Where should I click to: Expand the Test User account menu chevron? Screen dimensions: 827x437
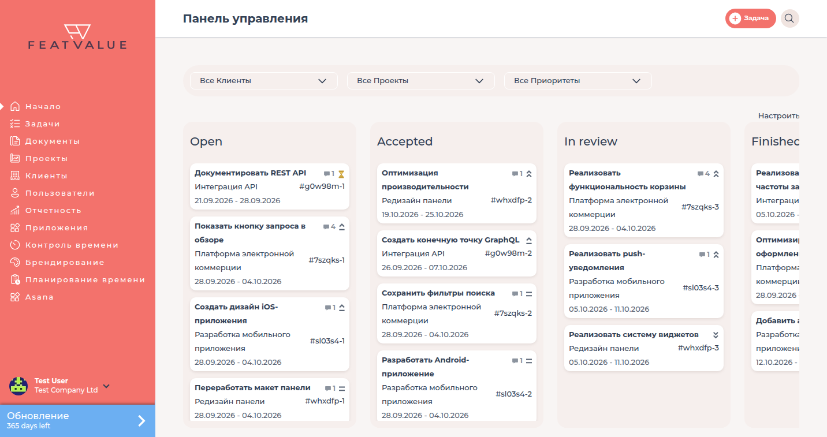pyautogui.click(x=106, y=386)
